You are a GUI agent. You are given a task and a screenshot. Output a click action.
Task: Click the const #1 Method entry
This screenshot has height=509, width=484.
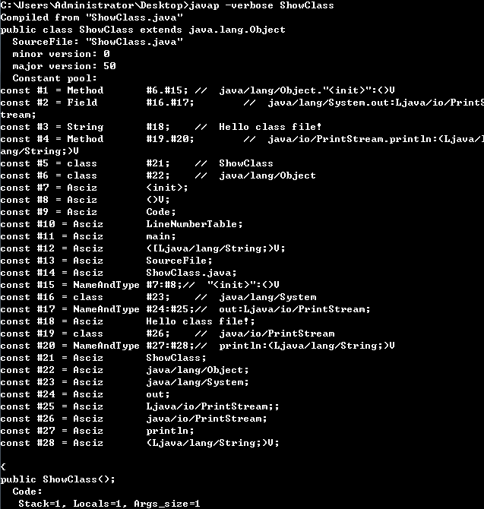[x=52, y=90]
